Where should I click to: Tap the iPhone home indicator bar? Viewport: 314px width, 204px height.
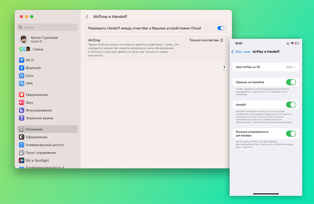pos(266,194)
